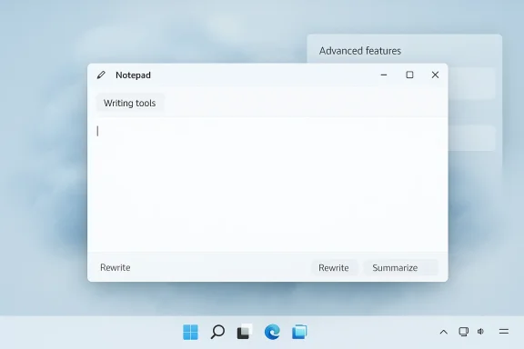The height and width of the screenshot is (349, 524).
Task: Expand the hidden system tray icons chevron
Action: (443, 332)
